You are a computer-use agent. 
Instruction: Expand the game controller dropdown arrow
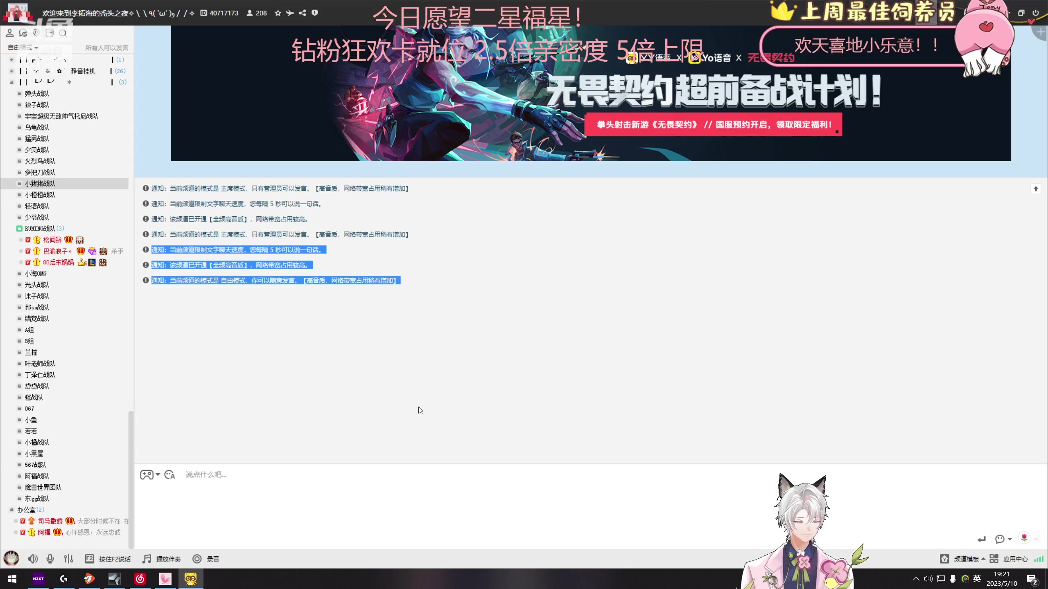tap(158, 474)
